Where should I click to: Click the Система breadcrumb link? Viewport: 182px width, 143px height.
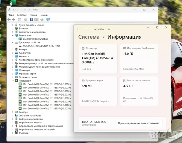[89, 37]
